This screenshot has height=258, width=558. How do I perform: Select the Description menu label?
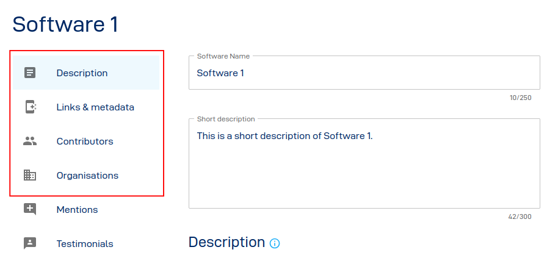pos(82,73)
